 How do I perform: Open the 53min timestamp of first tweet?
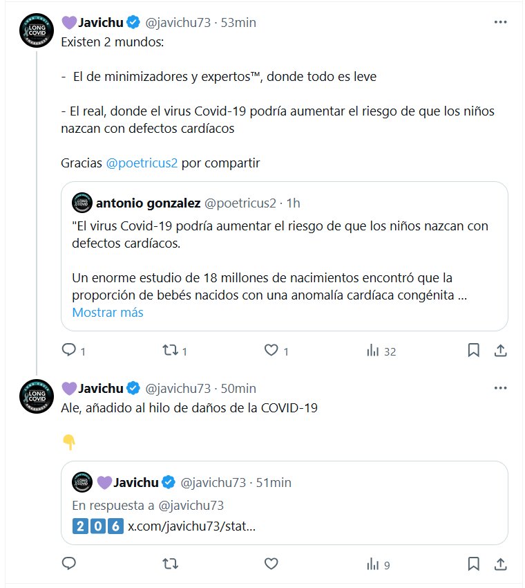coord(238,22)
